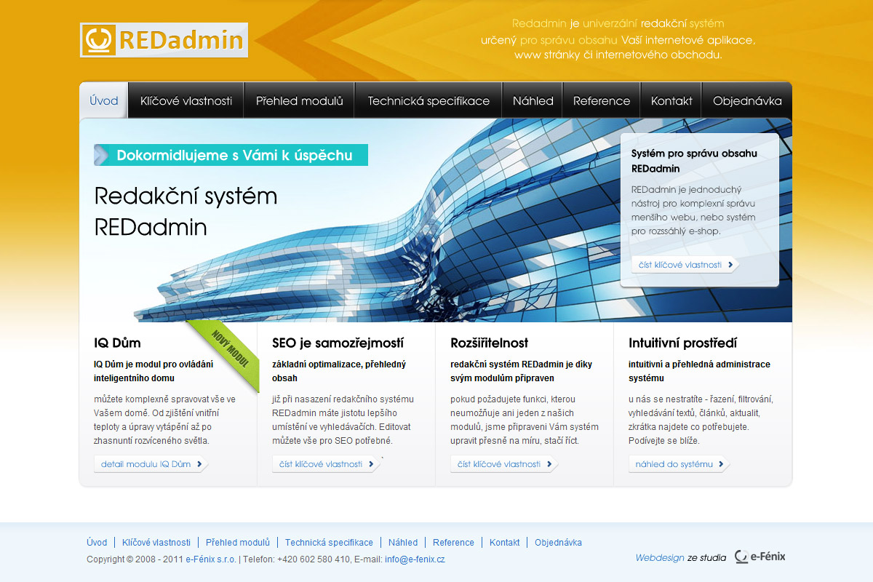Screen dimensions: 873x582
Task: Click the 'Redakční systém REDadmin' headline
Action: (x=186, y=212)
